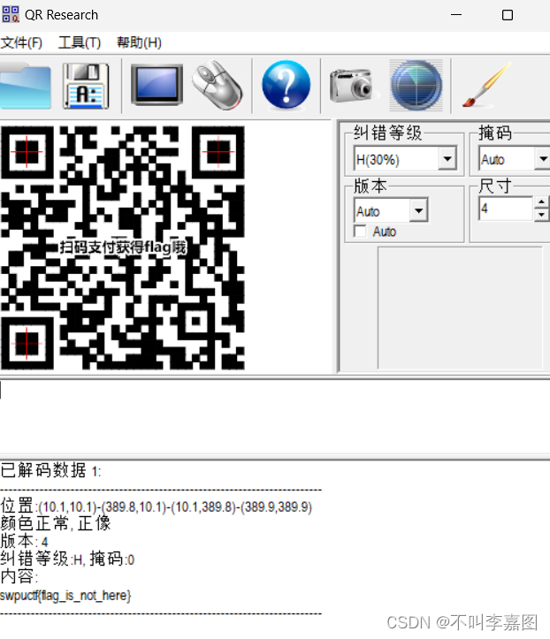Click the 位置 coordinates line
The image size is (550, 639).
tap(157, 507)
